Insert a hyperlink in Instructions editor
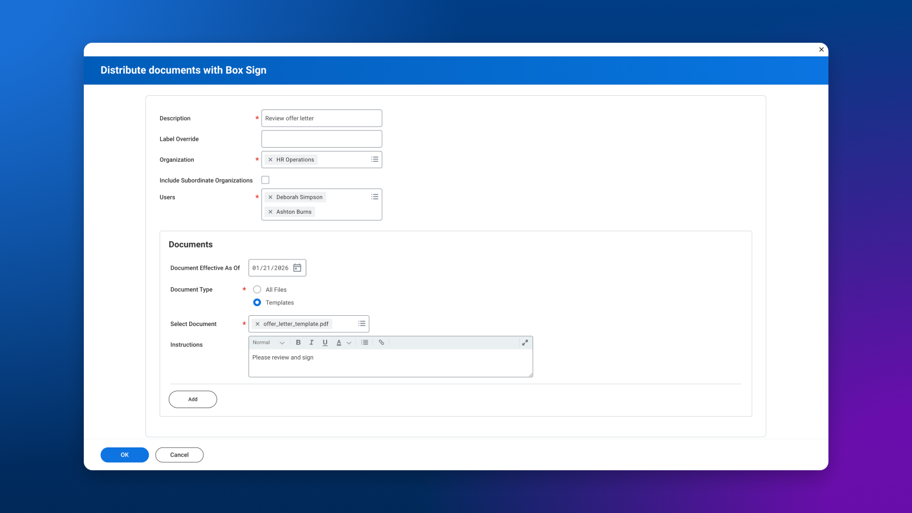The width and height of the screenshot is (912, 513). [x=381, y=343]
